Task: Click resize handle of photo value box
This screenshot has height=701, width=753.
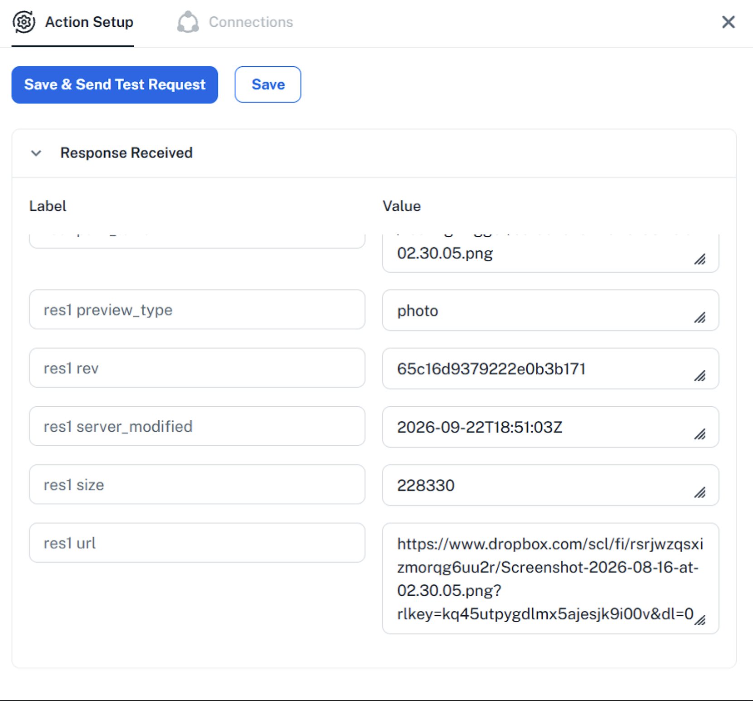Action: coord(700,317)
